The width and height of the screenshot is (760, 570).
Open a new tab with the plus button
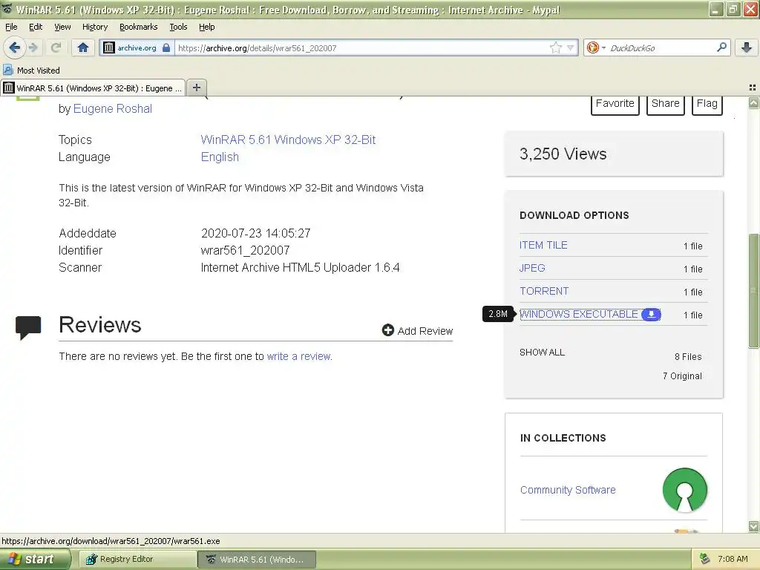(x=196, y=88)
